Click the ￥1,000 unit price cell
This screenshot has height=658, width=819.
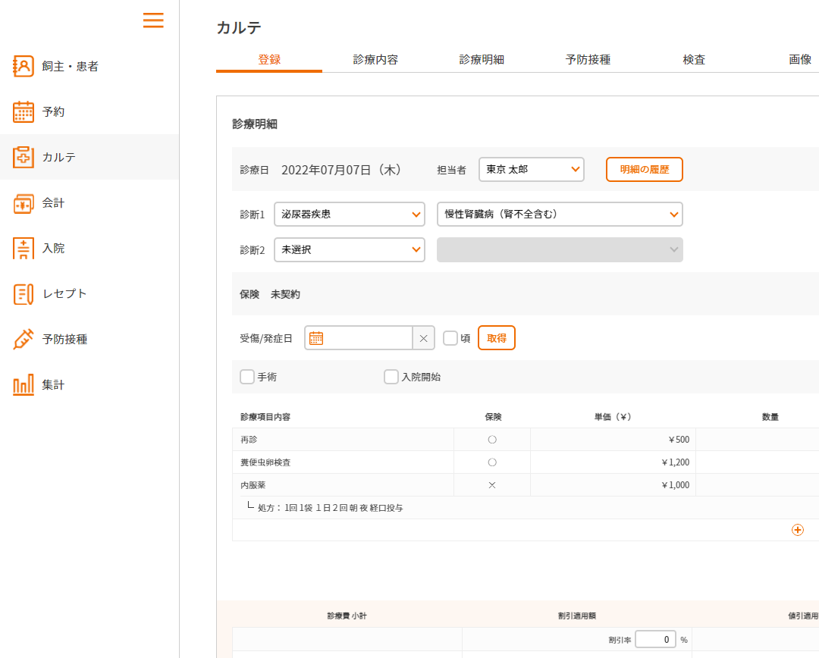pos(613,485)
